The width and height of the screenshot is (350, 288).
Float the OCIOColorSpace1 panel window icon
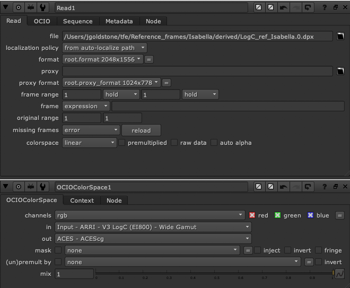(x=335, y=187)
